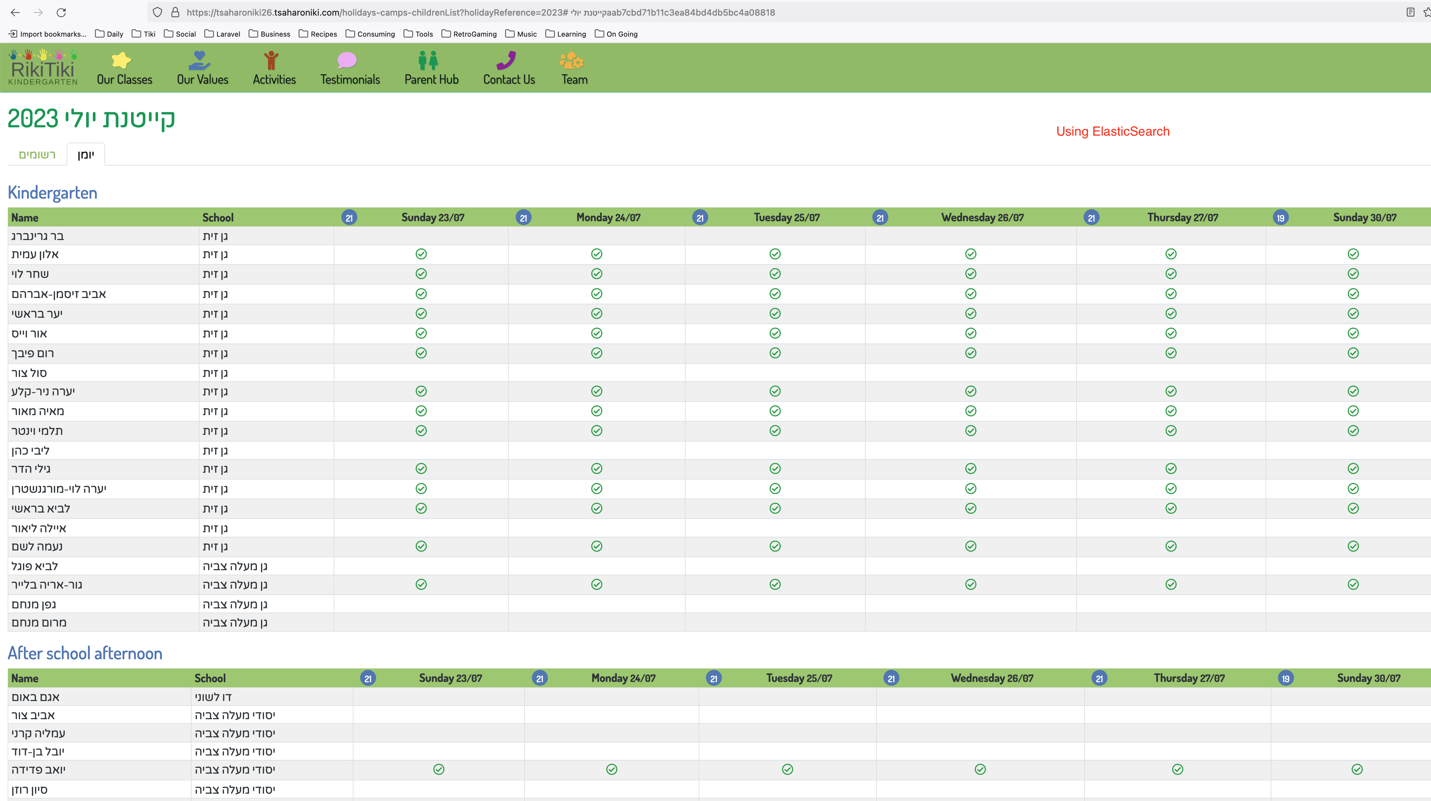Open the Social bookmarks folder
Screen dimensions: 1431x801
[x=180, y=34]
